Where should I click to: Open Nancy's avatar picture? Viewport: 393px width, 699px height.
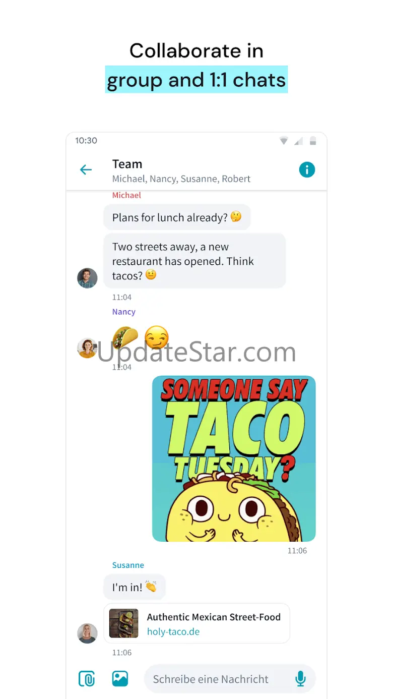87,348
